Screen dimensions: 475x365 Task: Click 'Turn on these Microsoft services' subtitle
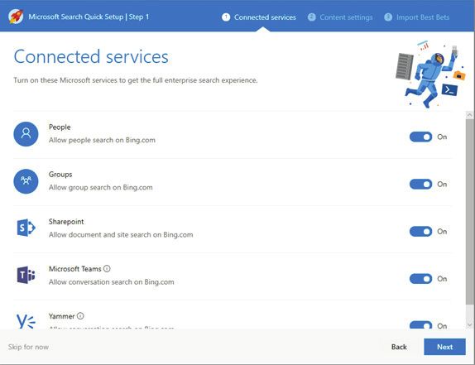click(136, 80)
